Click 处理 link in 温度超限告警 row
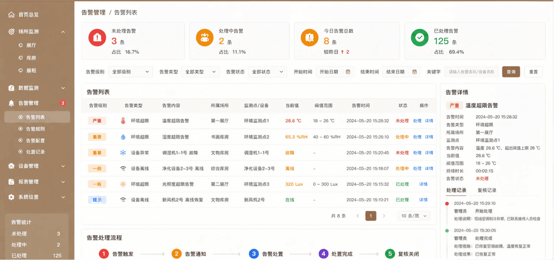 tap(417, 121)
